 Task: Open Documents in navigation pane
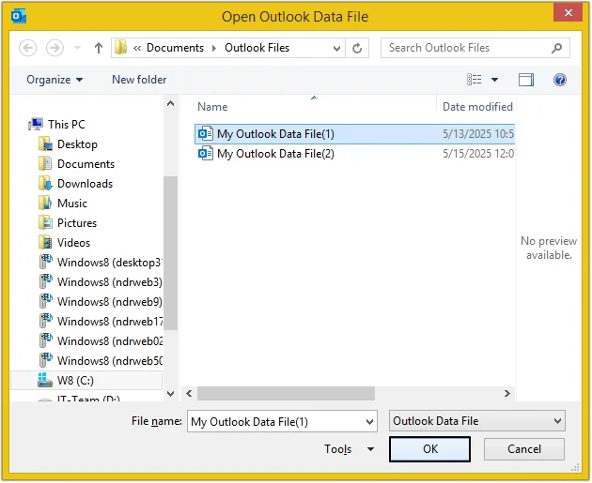coord(86,164)
